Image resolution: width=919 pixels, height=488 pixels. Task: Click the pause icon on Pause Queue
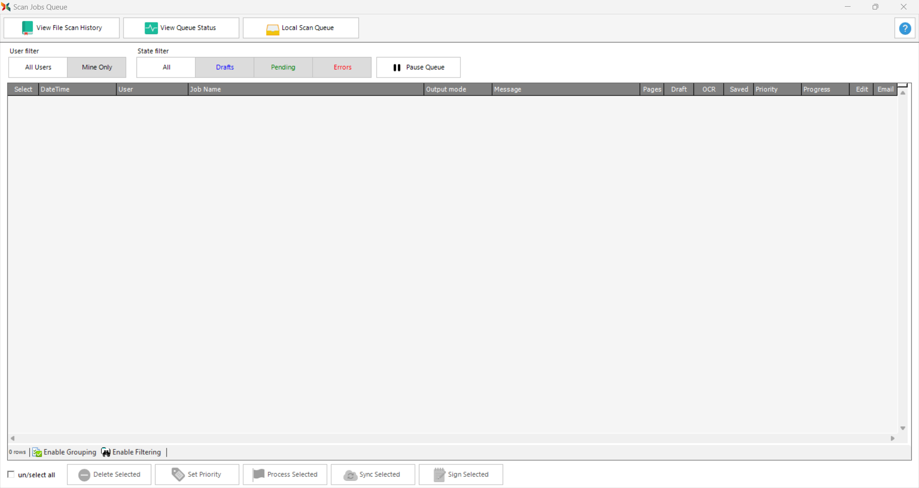point(397,67)
